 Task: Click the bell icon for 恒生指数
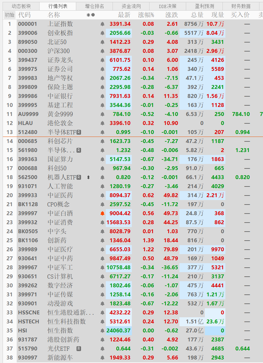point(102,330)
